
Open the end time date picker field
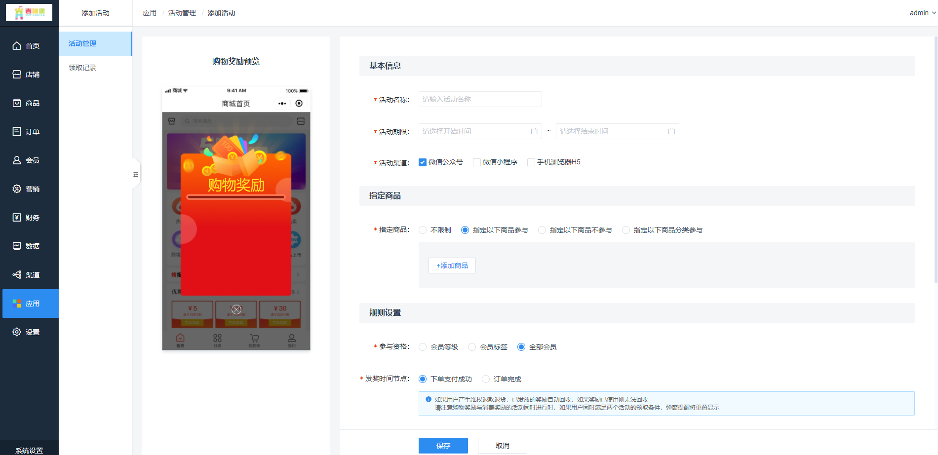coord(618,131)
